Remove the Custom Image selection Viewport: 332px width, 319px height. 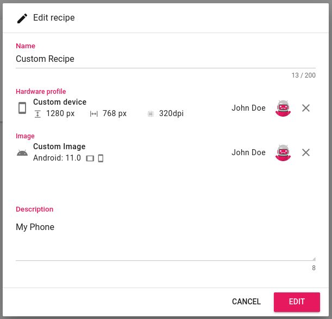tap(306, 152)
